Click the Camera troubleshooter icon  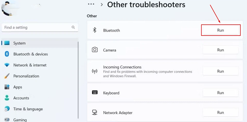pos(95,50)
